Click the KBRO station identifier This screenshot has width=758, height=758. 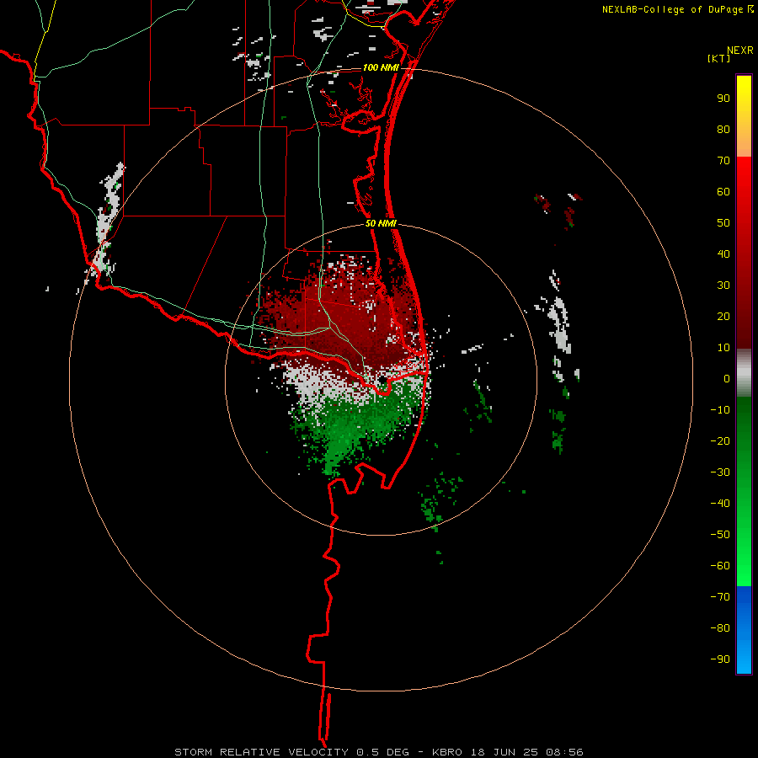point(446,752)
